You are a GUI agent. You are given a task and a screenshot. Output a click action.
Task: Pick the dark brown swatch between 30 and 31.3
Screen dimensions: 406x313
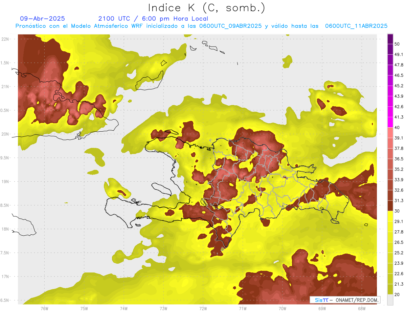(390, 206)
